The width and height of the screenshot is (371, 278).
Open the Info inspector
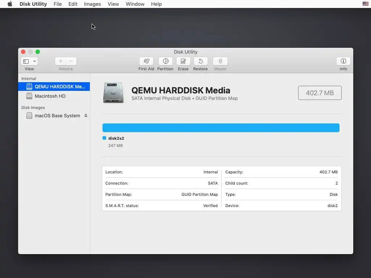(x=343, y=61)
